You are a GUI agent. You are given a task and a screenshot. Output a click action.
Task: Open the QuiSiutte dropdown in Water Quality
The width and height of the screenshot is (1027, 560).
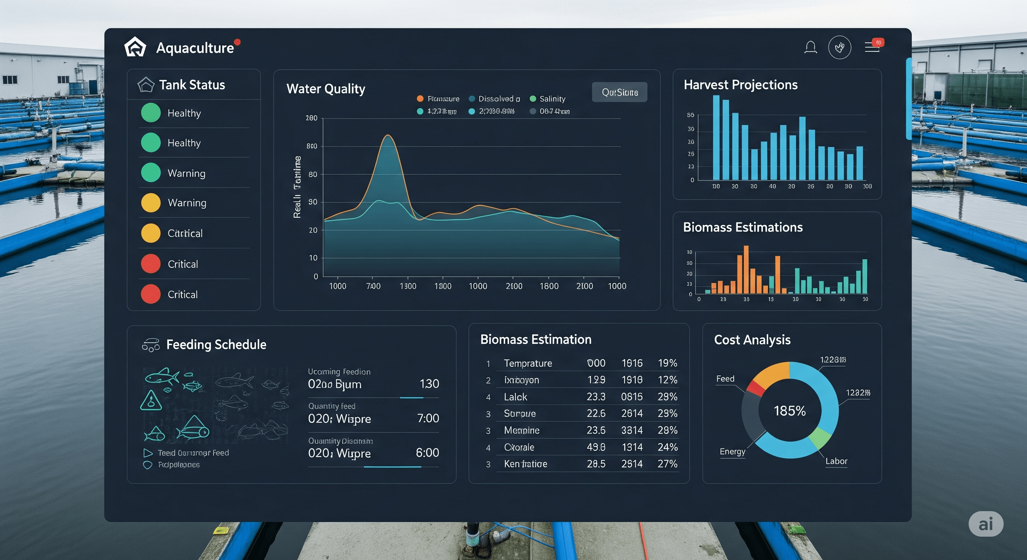pos(619,92)
